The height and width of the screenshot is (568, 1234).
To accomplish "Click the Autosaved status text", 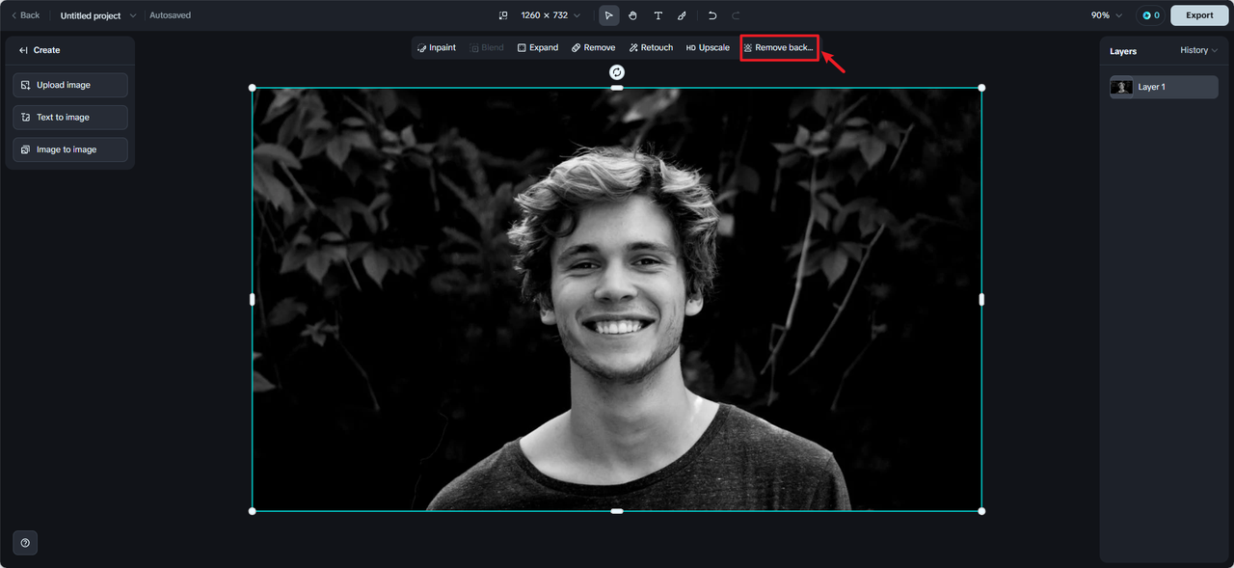I will pos(170,15).
